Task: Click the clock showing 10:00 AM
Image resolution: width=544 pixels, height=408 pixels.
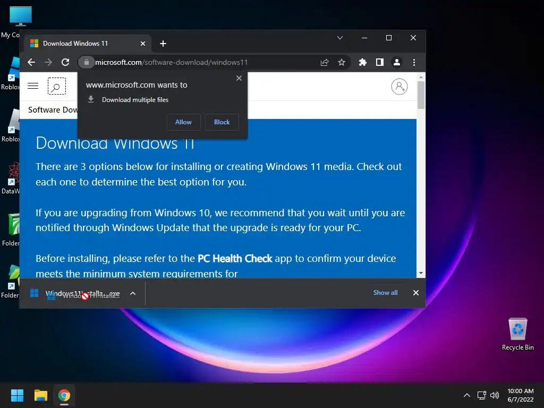Action: pyautogui.click(x=521, y=395)
